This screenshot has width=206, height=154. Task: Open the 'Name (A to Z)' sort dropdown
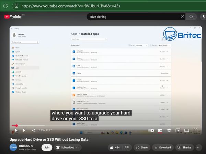(x=164, y=45)
